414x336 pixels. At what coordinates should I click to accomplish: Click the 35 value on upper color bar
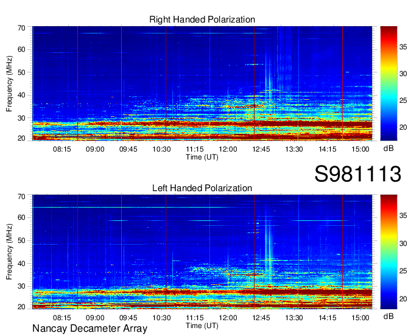click(403, 47)
